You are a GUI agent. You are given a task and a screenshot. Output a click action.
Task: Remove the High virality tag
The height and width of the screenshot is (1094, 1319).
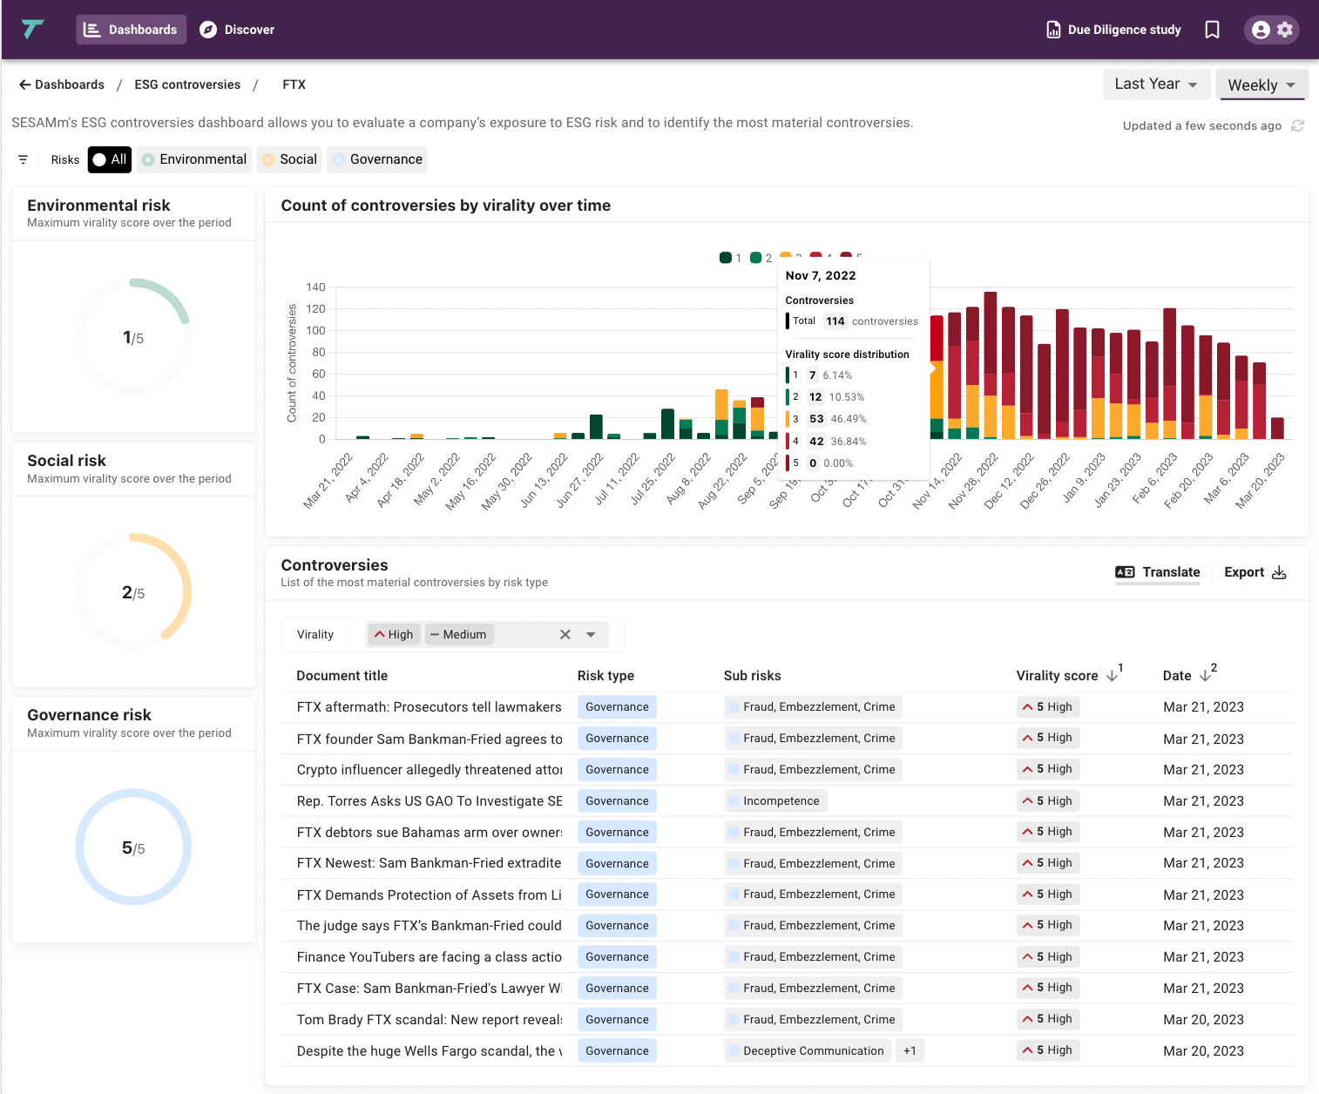click(x=394, y=634)
